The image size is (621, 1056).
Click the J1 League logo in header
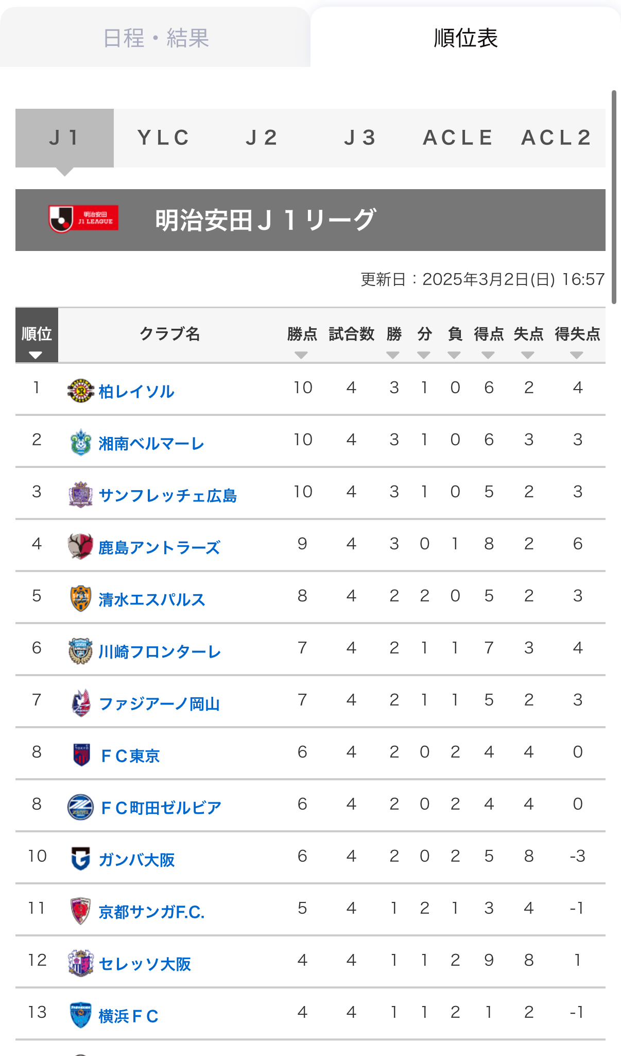[84, 219]
